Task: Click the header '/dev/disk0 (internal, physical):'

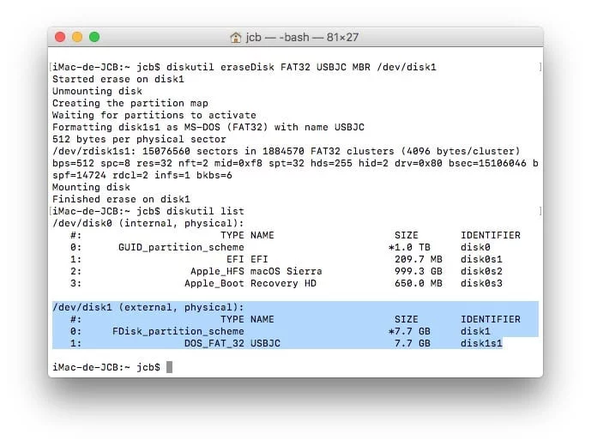Action: coord(148,224)
